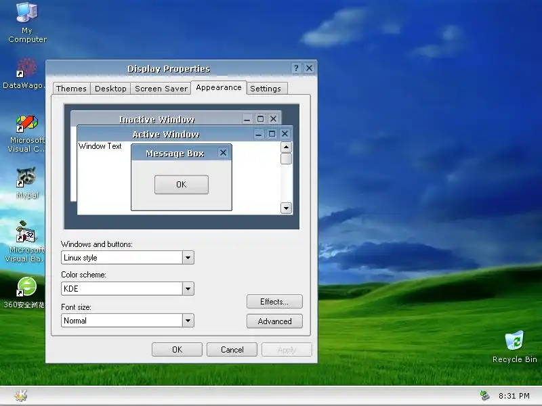Open the KDE start menu on the taskbar
542x406 pixels.
(21, 395)
